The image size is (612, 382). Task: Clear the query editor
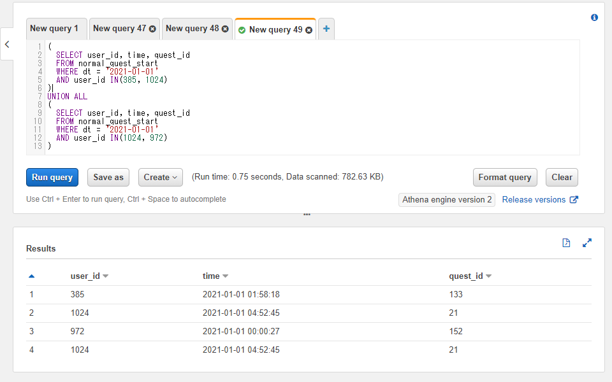[562, 178]
